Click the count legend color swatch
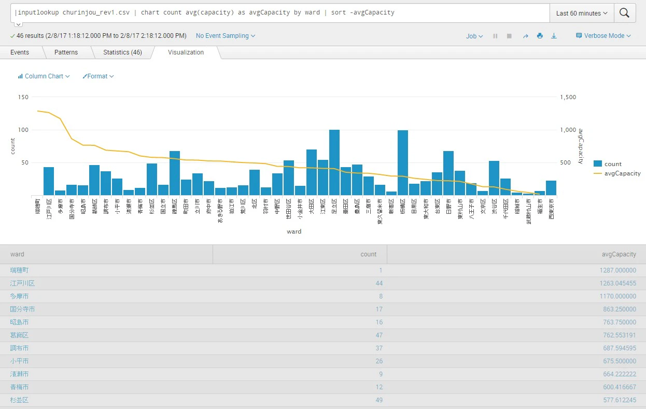 point(598,163)
